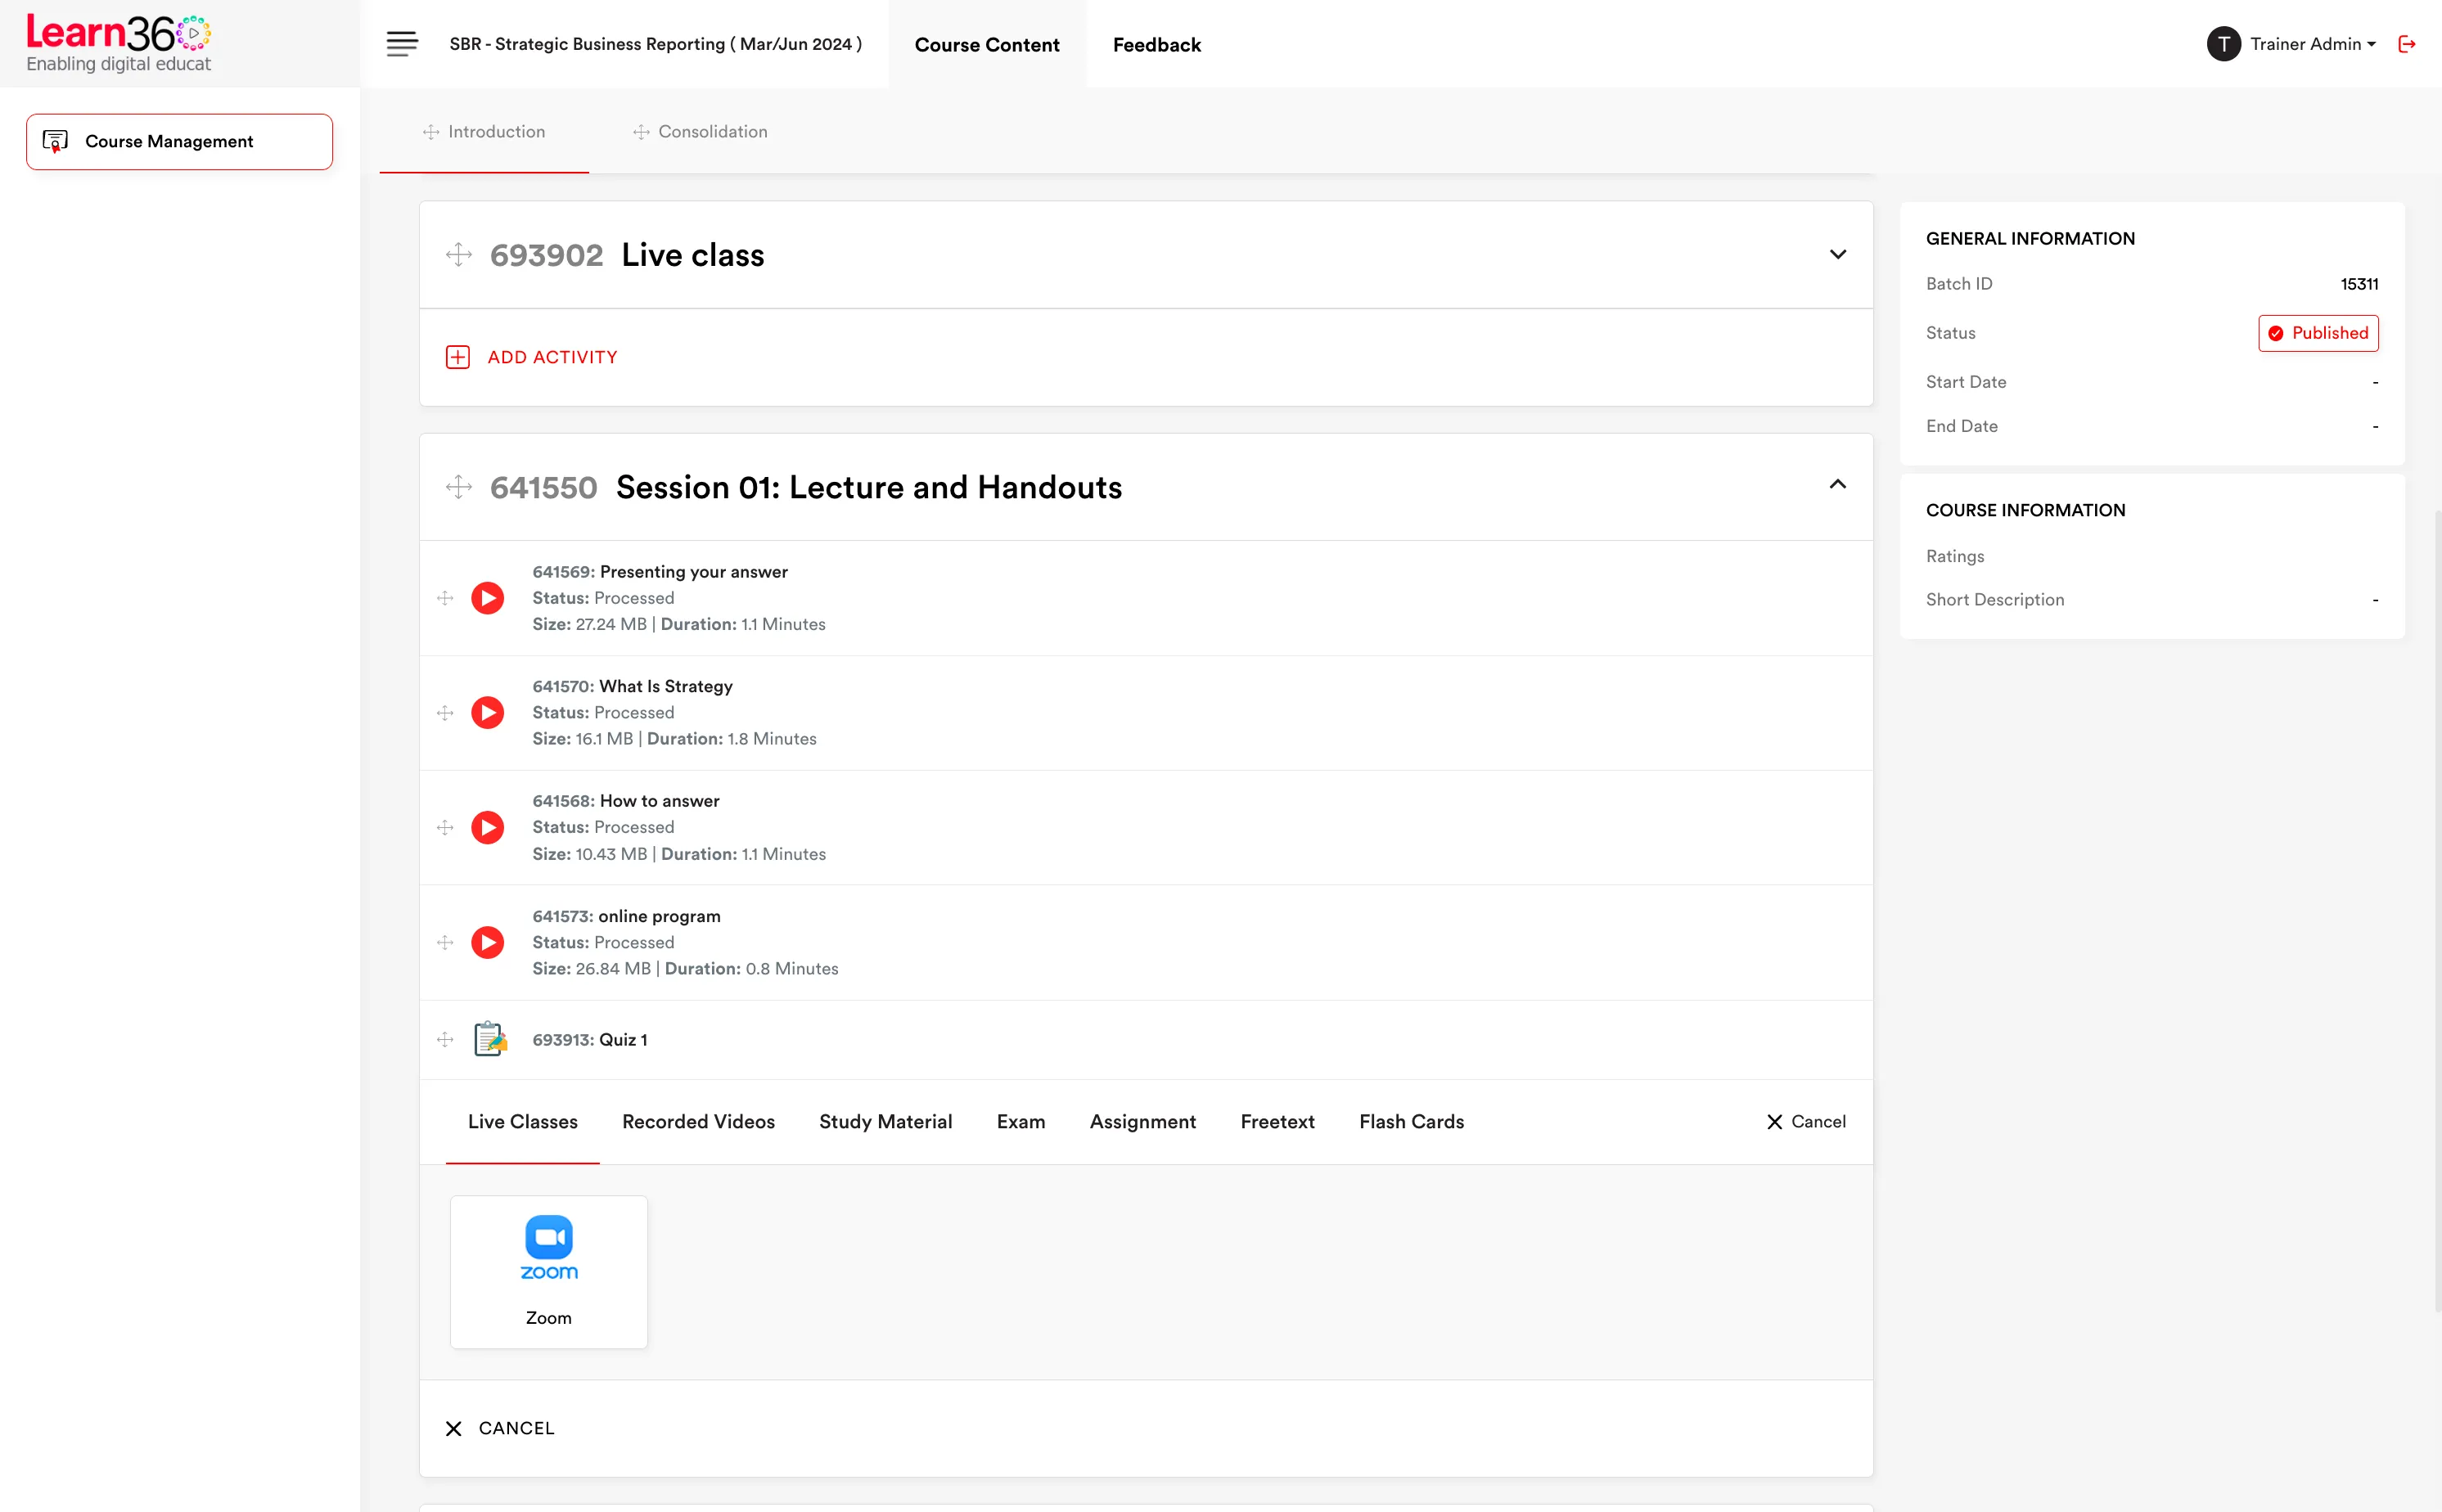Image resolution: width=2442 pixels, height=1512 pixels.
Task: Click the Quiz 1 clipboard icon
Action: click(490, 1039)
